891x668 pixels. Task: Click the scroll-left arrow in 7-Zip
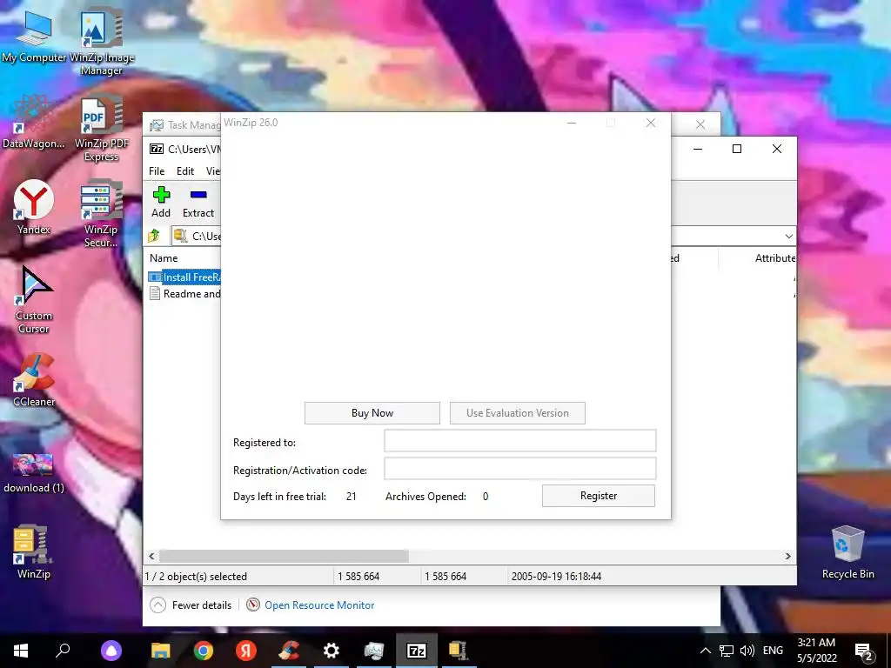(x=151, y=556)
